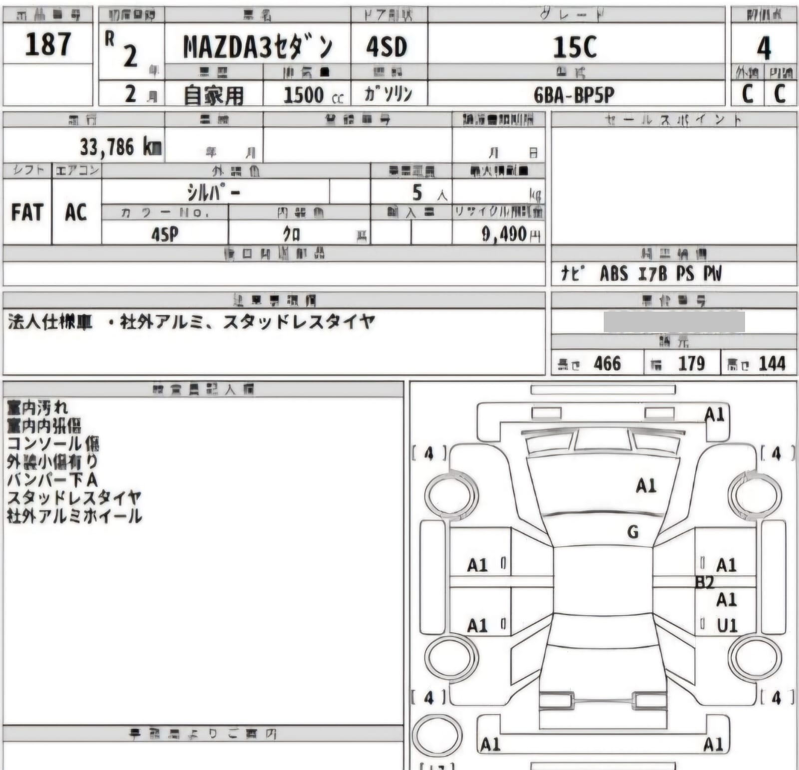This screenshot has height=770, width=799.
Task: Click the inspector note バンパー下A
Action: point(52,480)
